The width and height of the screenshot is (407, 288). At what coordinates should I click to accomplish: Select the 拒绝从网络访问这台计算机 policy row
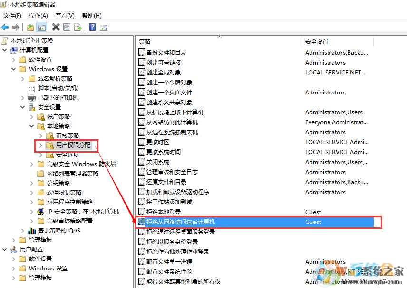255,222
